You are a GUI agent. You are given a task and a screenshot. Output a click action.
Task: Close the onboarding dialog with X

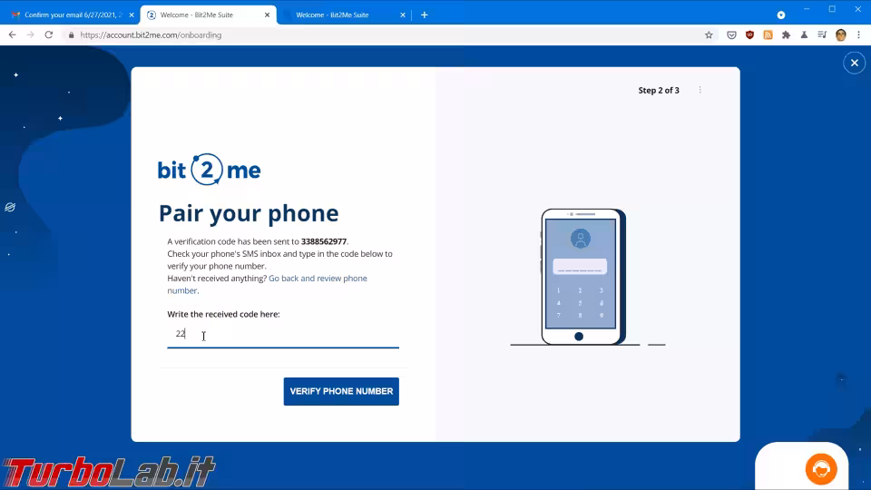(x=855, y=63)
